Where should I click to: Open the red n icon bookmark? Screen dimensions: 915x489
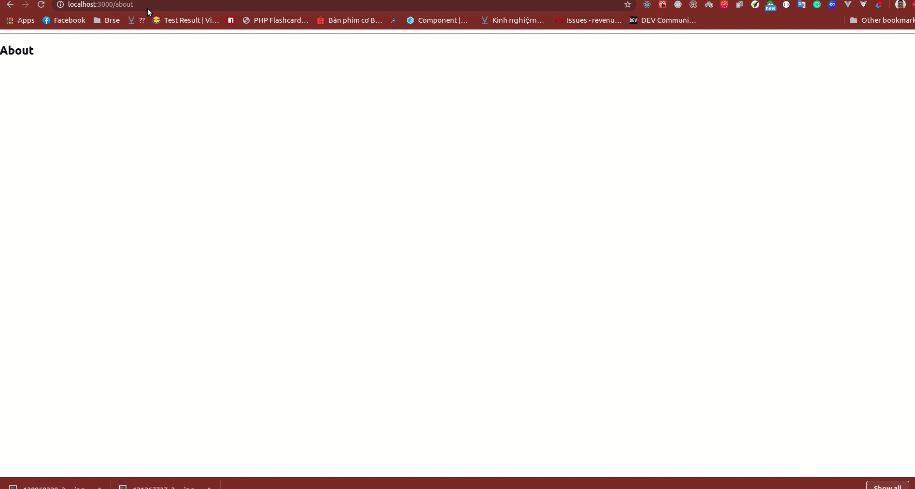[231, 20]
